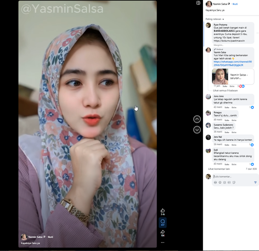Screen dimensions: 259x251
Task: Click the Suwarno Sudarsono commenter name
Action: point(223,125)
